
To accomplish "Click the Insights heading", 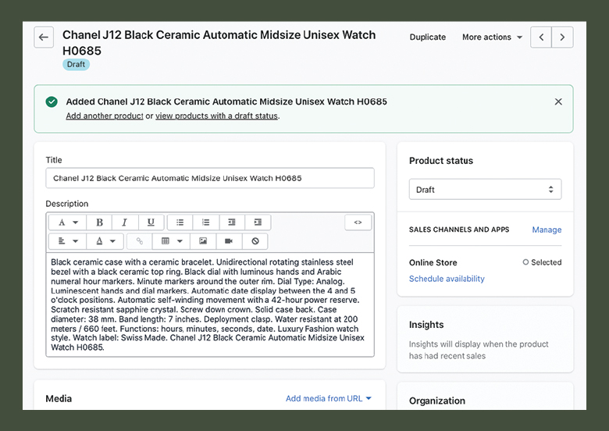I will click(426, 325).
